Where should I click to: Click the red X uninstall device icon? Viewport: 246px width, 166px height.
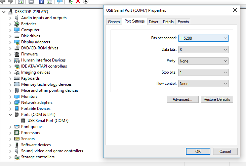tap(78, 2)
